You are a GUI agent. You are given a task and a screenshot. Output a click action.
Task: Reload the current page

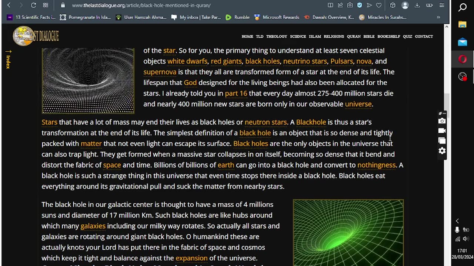click(33, 5)
